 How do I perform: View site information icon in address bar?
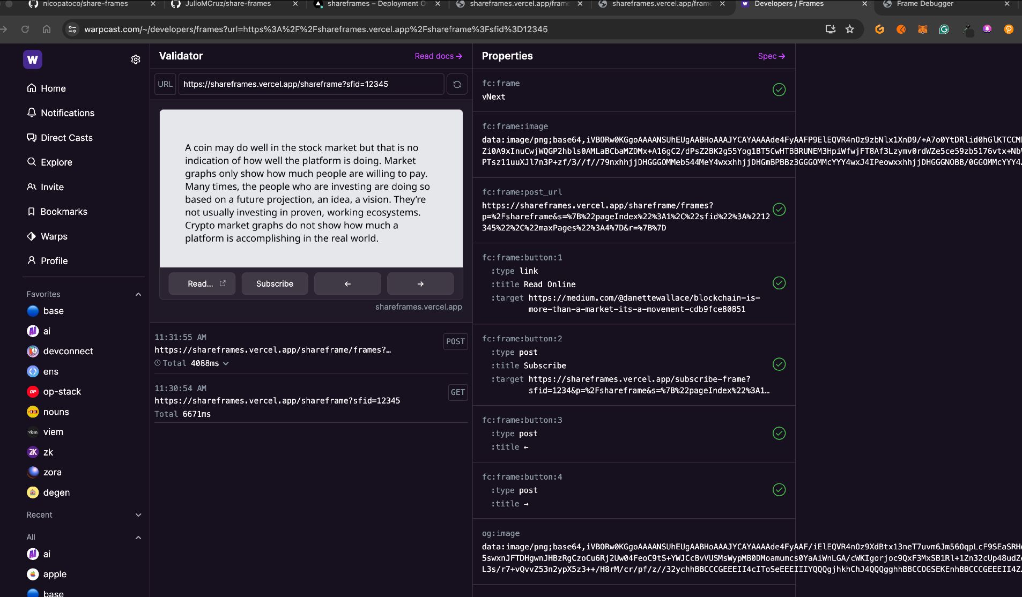pos(72,29)
